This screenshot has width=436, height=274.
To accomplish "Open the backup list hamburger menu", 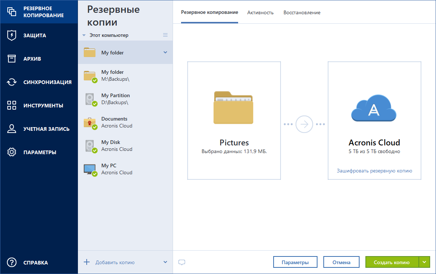I will [165, 35].
